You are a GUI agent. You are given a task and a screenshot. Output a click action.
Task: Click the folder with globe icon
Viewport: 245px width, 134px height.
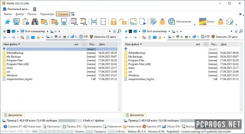(55, 22)
